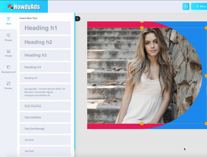This screenshot has height=157, width=207.
Task: Open the Shape tool panel
Action: [8, 37]
